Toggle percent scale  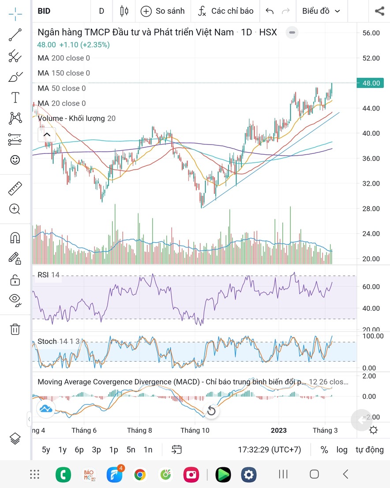click(324, 450)
